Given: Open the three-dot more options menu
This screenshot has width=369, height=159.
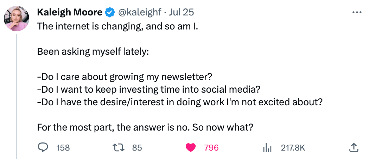Looking at the screenshot, I should pyautogui.click(x=357, y=12).
